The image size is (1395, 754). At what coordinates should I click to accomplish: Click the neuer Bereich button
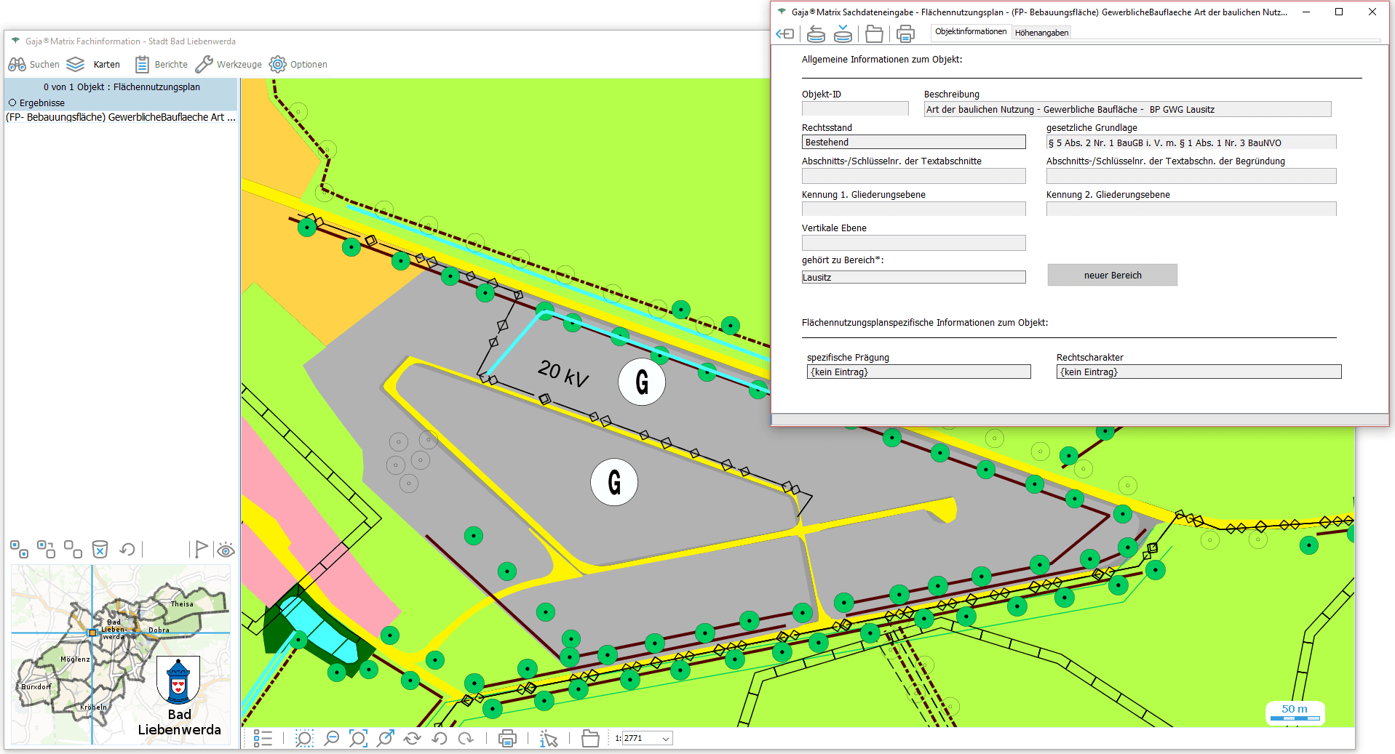[x=1112, y=275]
